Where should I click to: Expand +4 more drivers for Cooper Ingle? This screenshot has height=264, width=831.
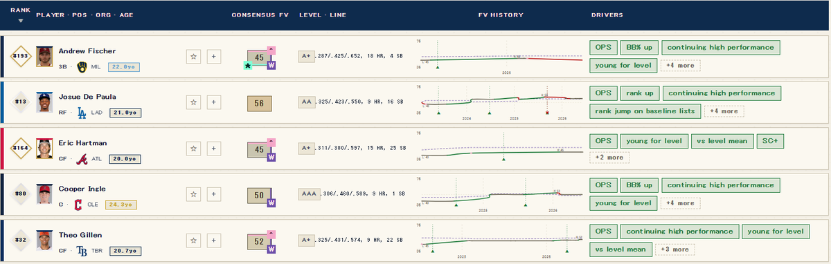(680, 203)
